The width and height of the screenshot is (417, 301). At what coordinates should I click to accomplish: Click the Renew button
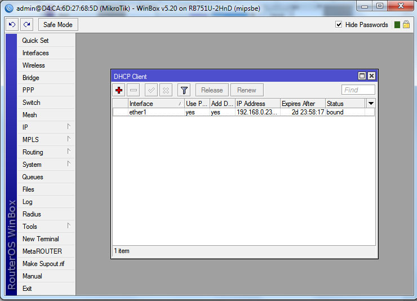[x=247, y=90]
